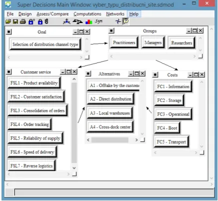Open comparisons using the balance scale icon
Viewport: 218px width, 201px height.
[x=78, y=21]
